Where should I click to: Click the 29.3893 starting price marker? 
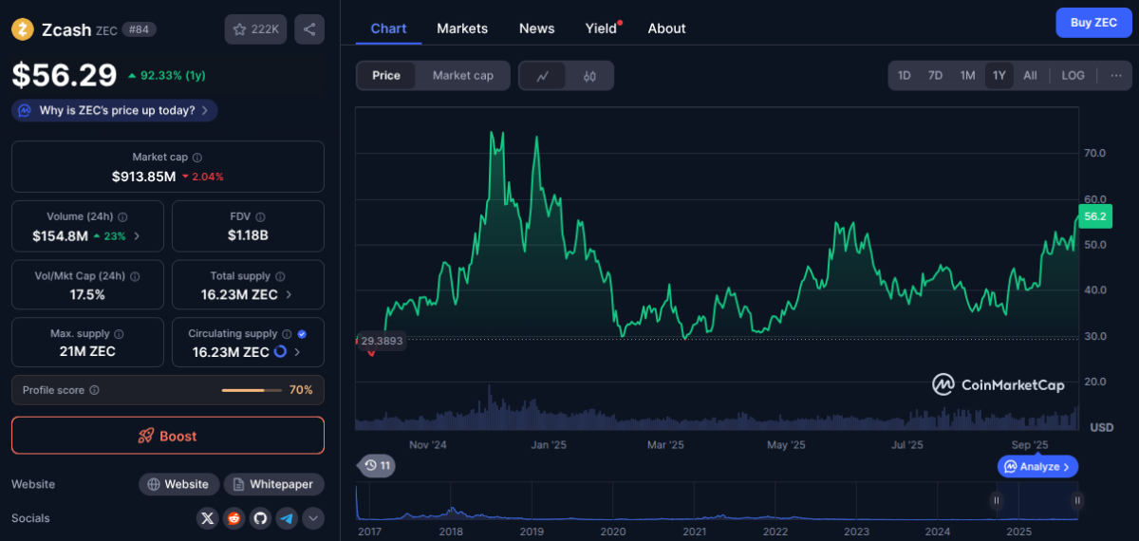[x=383, y=340]
